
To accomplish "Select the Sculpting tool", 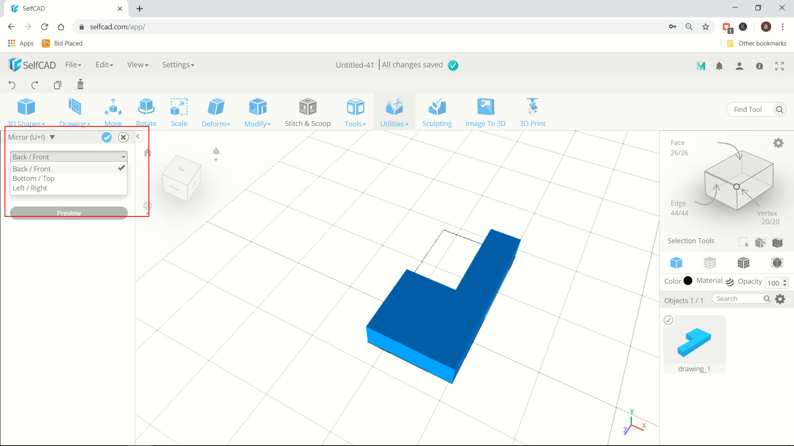I will click(437, 112).
